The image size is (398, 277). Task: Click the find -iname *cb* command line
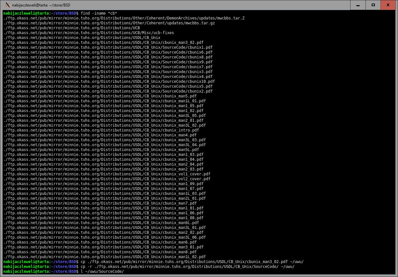coord(99,13)
